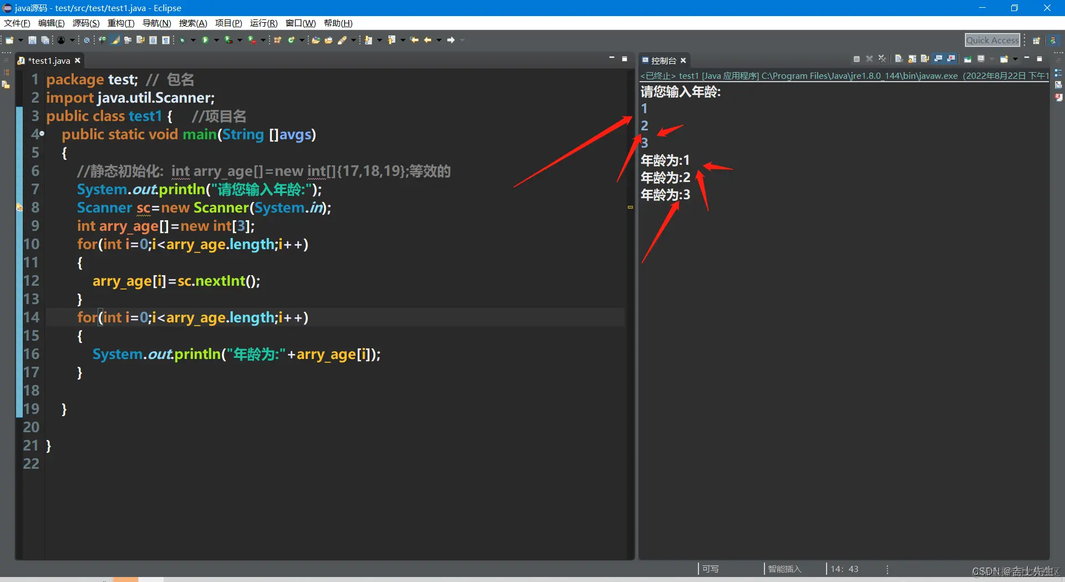Maximize the console view pane
The width and height of the screenshot is (1065, 582).
pyautogui.click(x=1039, y=58)
